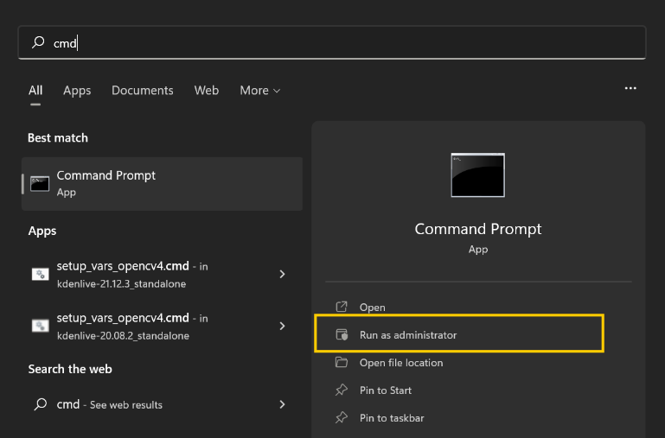The width and height of the screenshot is (665, 438).
Task: Click the Open file location folder icon
Action: click(342, 362)
